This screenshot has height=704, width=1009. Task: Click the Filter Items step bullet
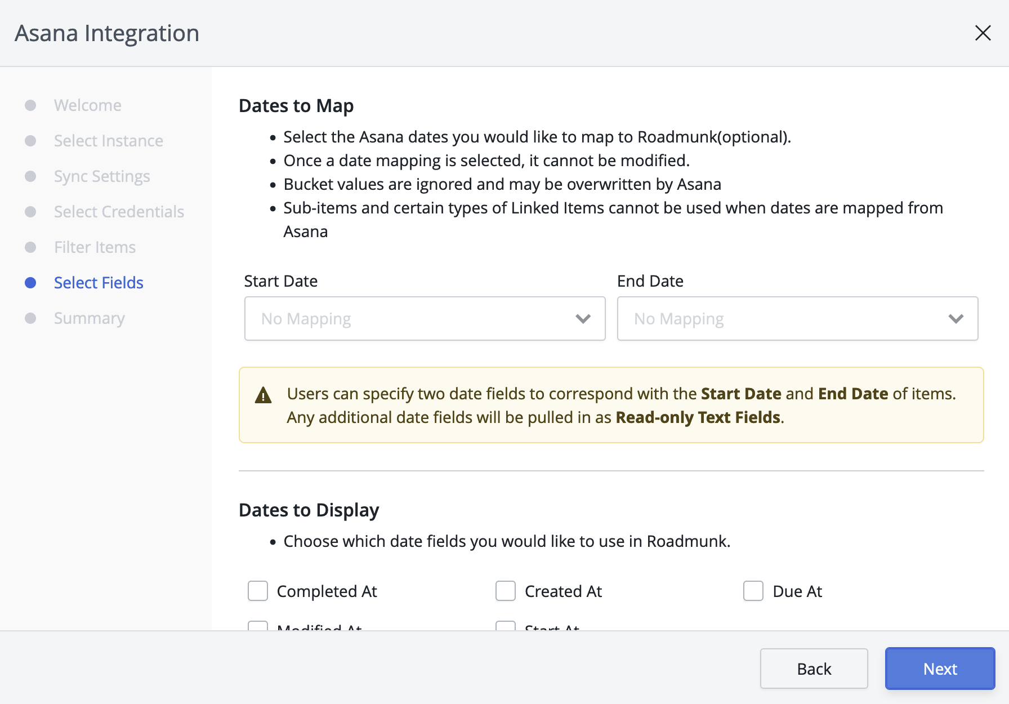(x=30, y=247)
